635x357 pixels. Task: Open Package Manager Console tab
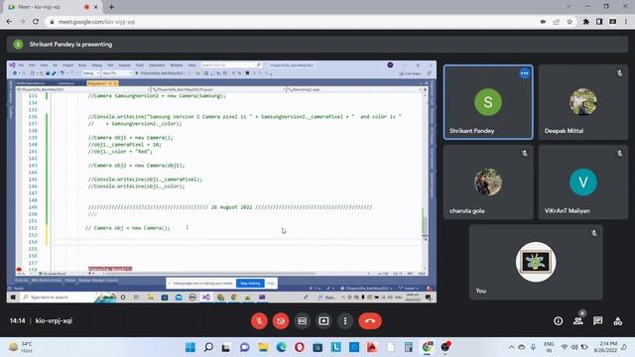pyautogui.click(x=98, y=280)
